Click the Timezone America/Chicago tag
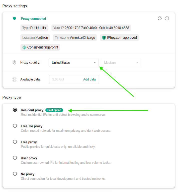180x193 pixels. click(x=75, y=38)
